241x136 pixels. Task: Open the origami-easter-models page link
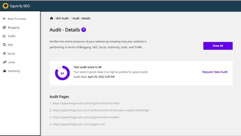[86, 117]
